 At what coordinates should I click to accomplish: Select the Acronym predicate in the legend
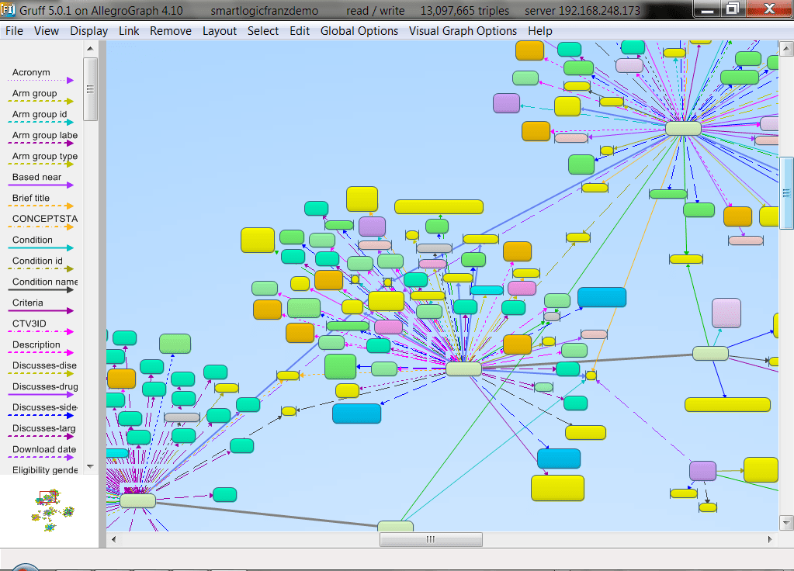coord(31,72)
